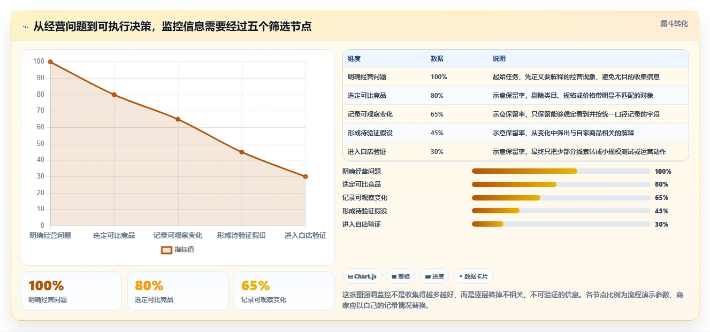
Task: Click the 进入自店验证 cell in the table
Action: point(367,152)
